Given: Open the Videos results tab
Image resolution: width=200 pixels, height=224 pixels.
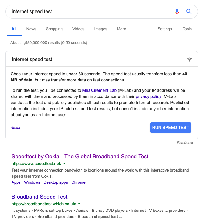Looking at the screenshot, I should (x=78, y=29).
